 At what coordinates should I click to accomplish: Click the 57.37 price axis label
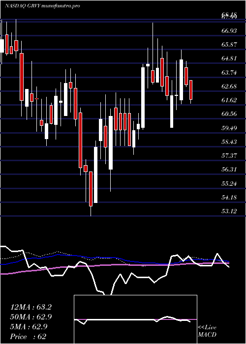[229, 156]
